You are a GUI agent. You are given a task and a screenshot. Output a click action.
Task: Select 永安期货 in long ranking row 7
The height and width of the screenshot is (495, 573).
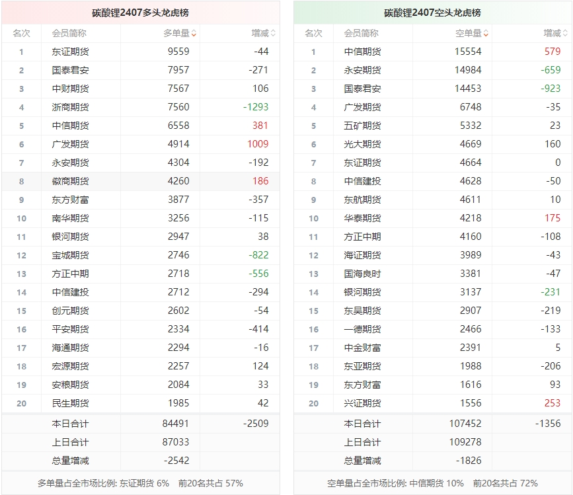(70, 163)
